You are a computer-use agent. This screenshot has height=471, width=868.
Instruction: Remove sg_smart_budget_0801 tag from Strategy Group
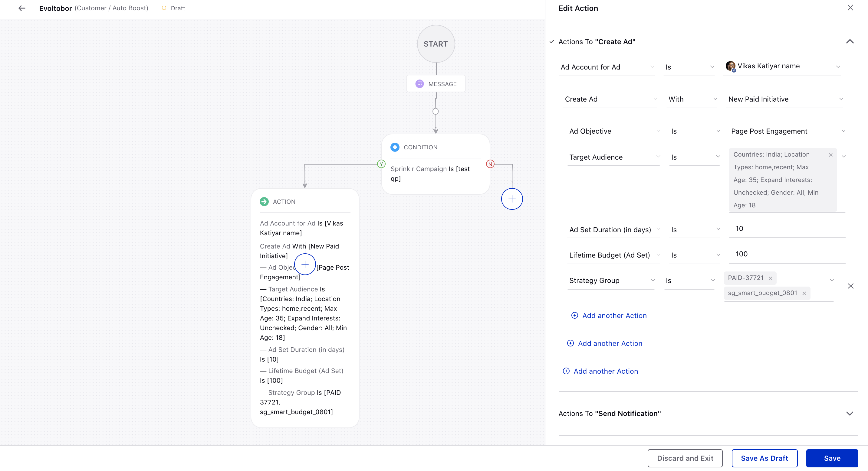804,293
